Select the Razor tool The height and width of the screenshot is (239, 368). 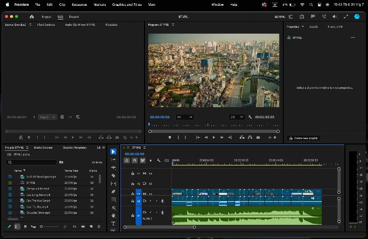pyautogui.click(x=113, y=175)
